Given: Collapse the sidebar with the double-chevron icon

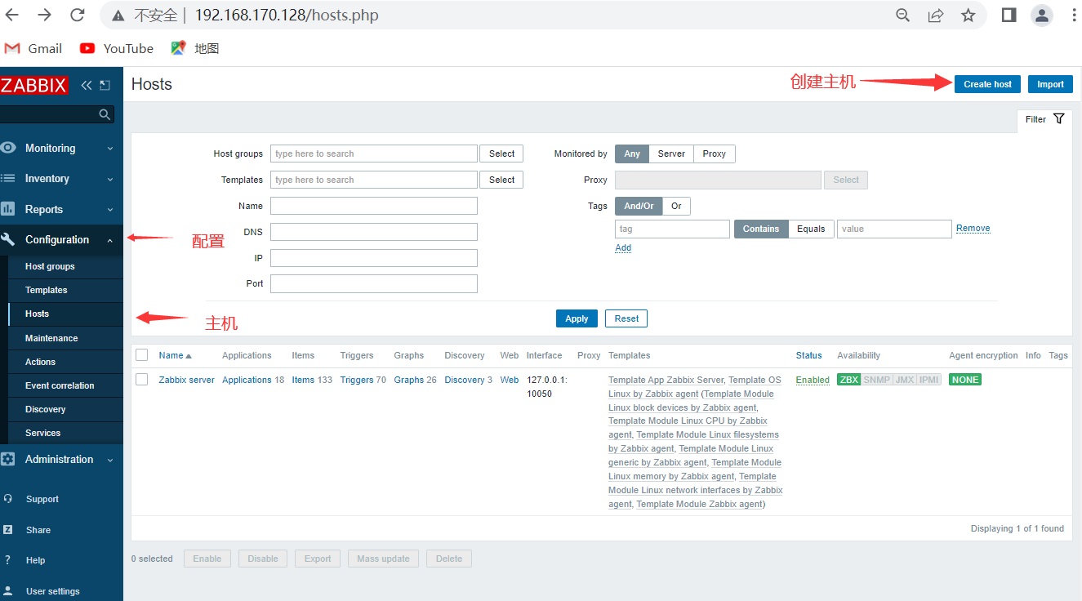Looking at the screenshot, I should pyautogui.click(x=86, y=85).
